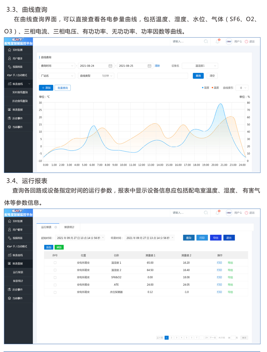Open the 曲线索引 dropdown showing 0

click(x=242, y=88)
